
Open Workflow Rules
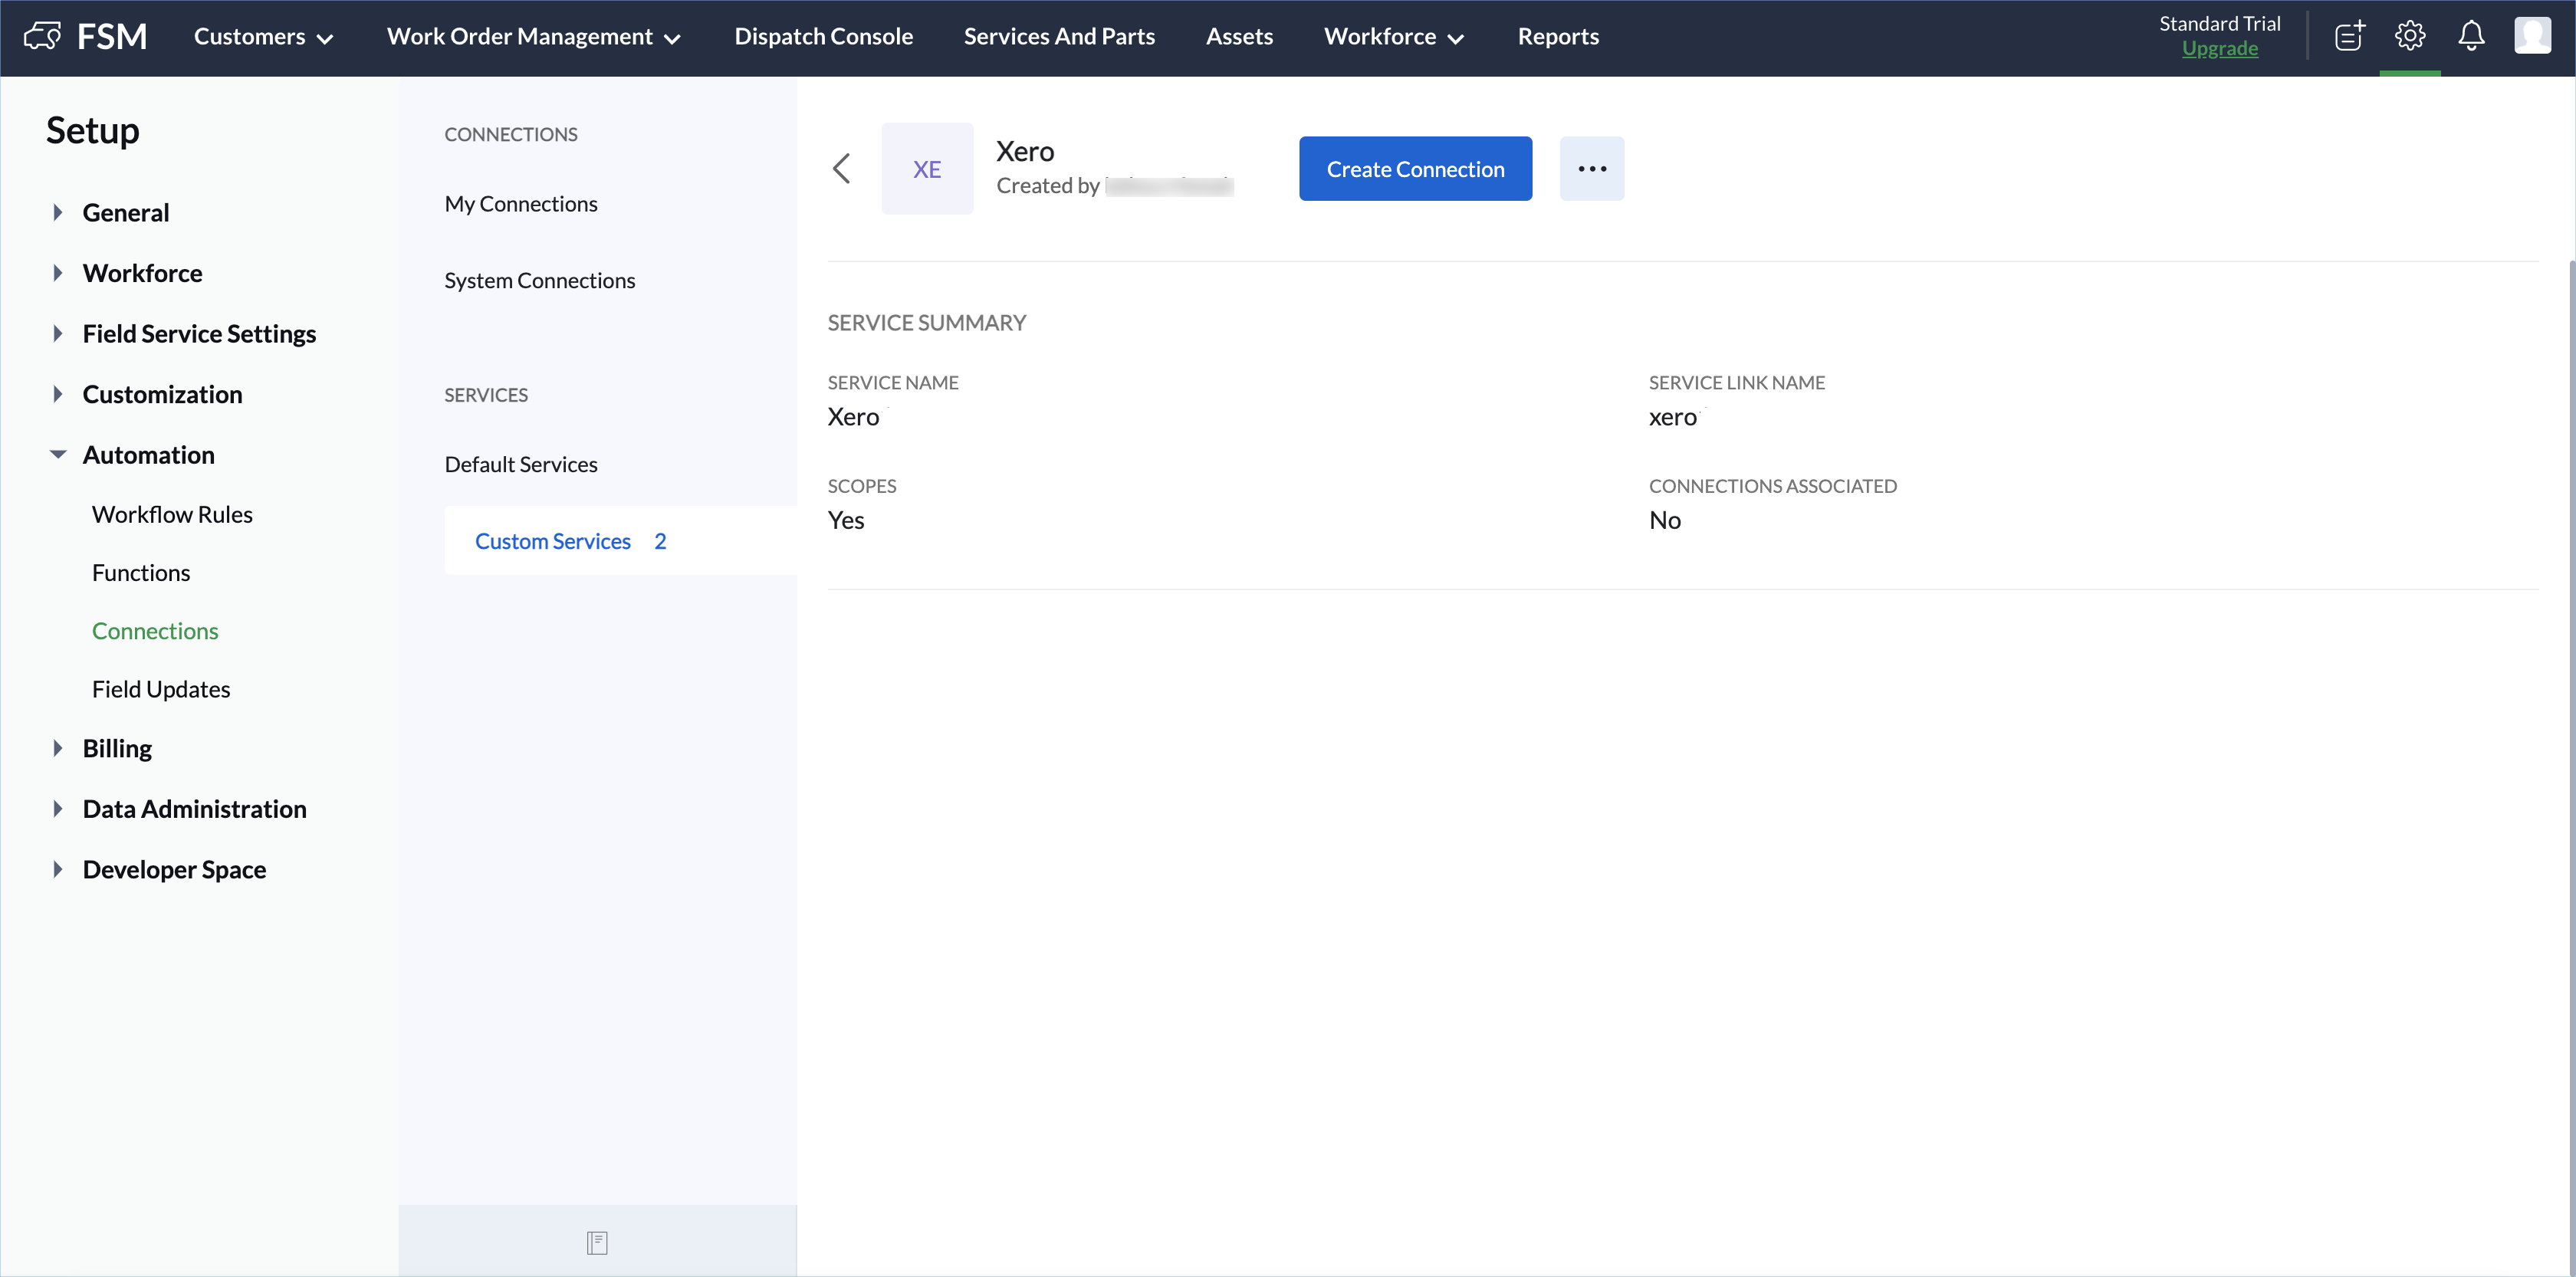click(x=172, y=514)
